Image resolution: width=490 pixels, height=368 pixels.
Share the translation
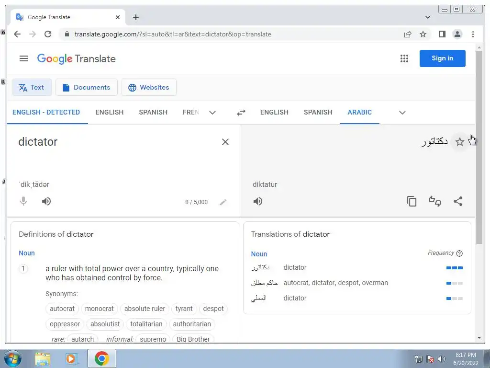(458, 201)
